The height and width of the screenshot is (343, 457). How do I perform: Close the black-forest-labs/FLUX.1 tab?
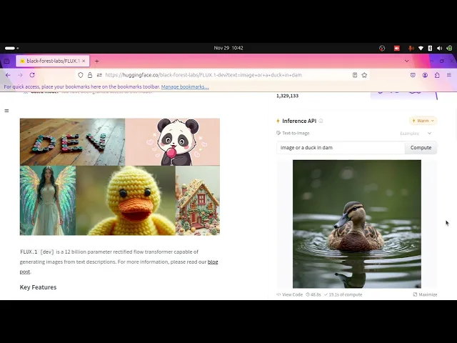pos(84,61)
